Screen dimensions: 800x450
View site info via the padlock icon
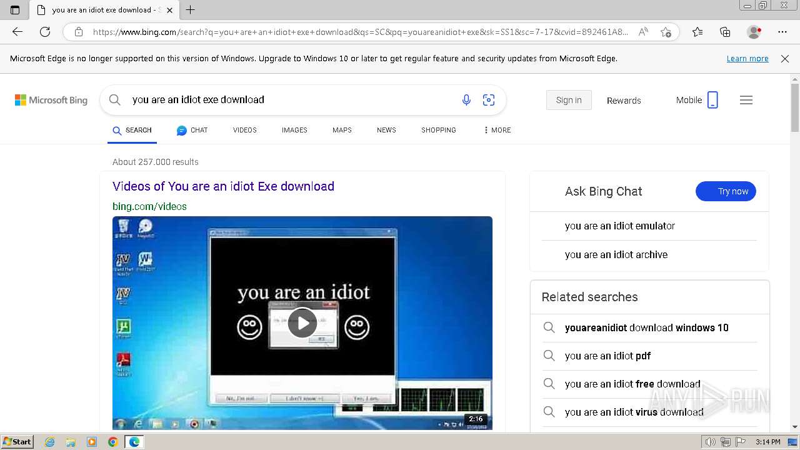(x=78, y=32)
